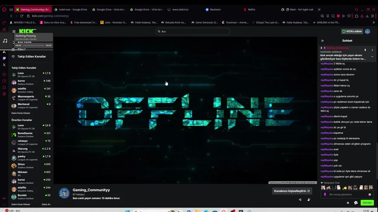Select the first cat emote in the chat row
Screen dimensions: 378x212
click(x=323, y=188)
